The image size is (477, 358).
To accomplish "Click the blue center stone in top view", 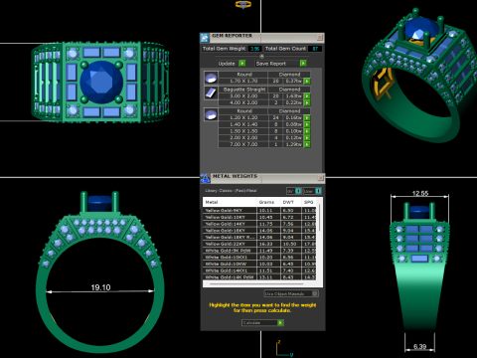I will point(101,82).
